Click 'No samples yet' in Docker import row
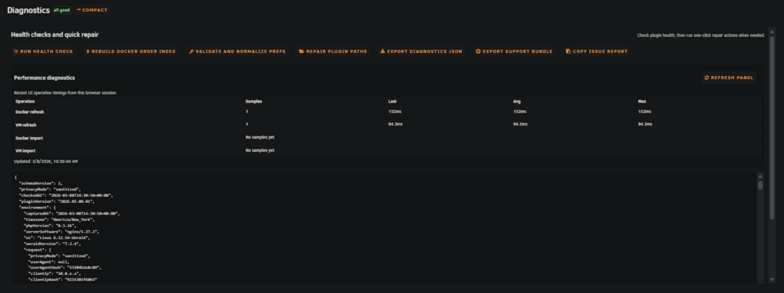The width and height of the screenshot is (784, 293). (x=260, y=137)
